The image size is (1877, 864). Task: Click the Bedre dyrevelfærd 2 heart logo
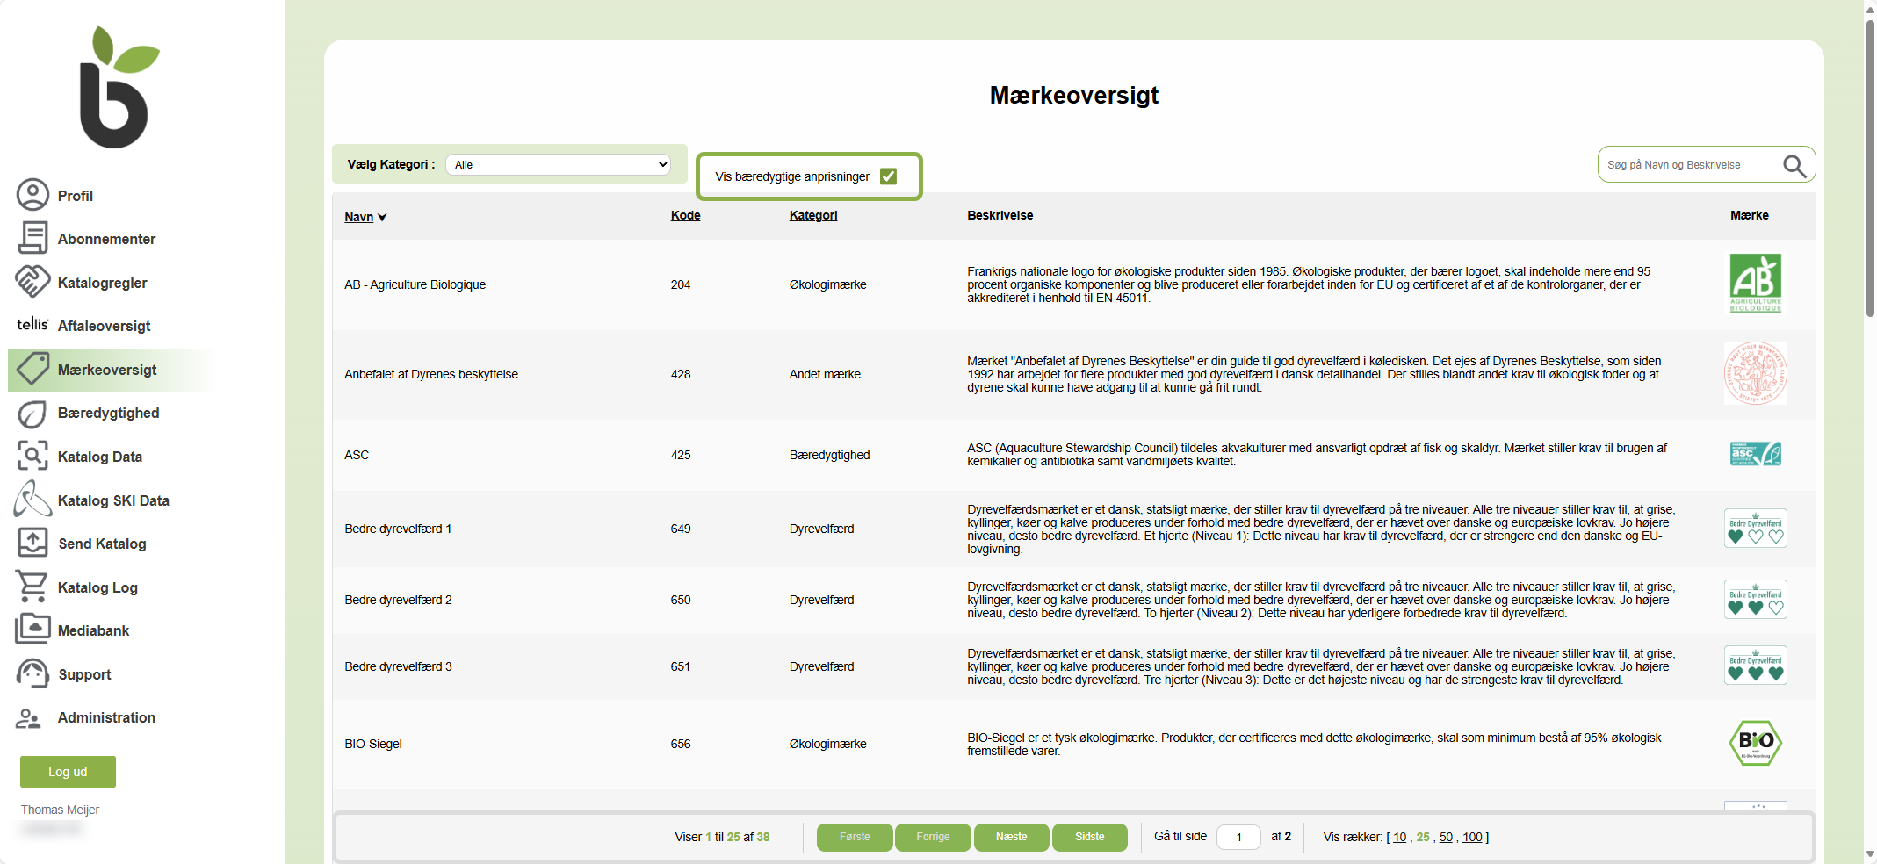coord(1755,600)
